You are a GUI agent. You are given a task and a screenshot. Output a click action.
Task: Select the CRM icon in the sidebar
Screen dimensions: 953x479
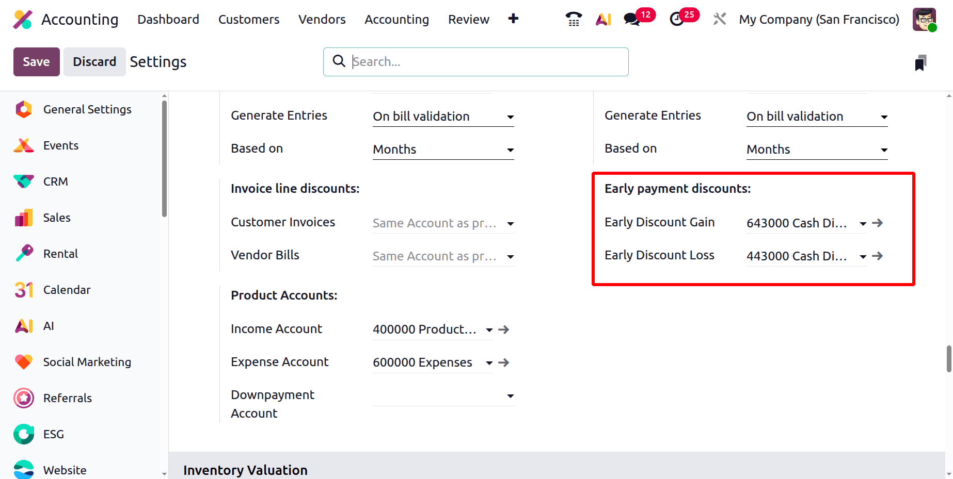[x=23, y=181]
